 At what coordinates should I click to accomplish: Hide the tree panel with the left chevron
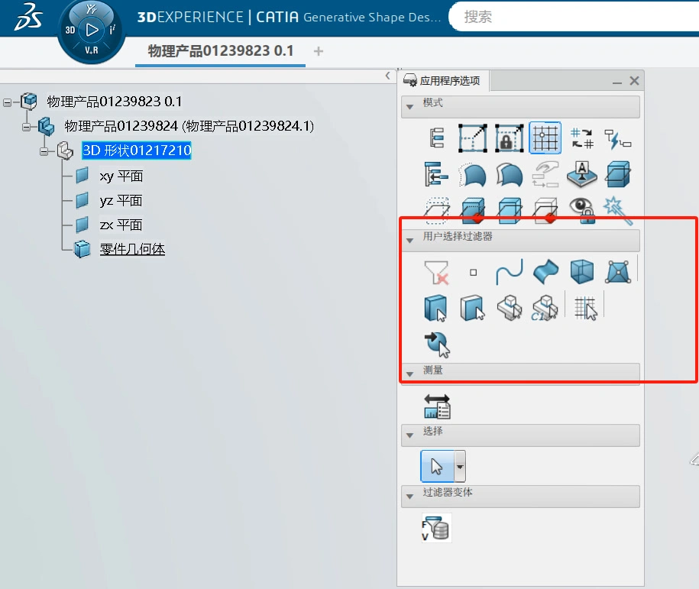(387, 76)
